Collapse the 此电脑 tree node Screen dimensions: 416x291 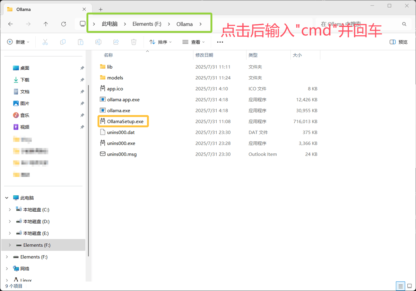tap(7, 198)
